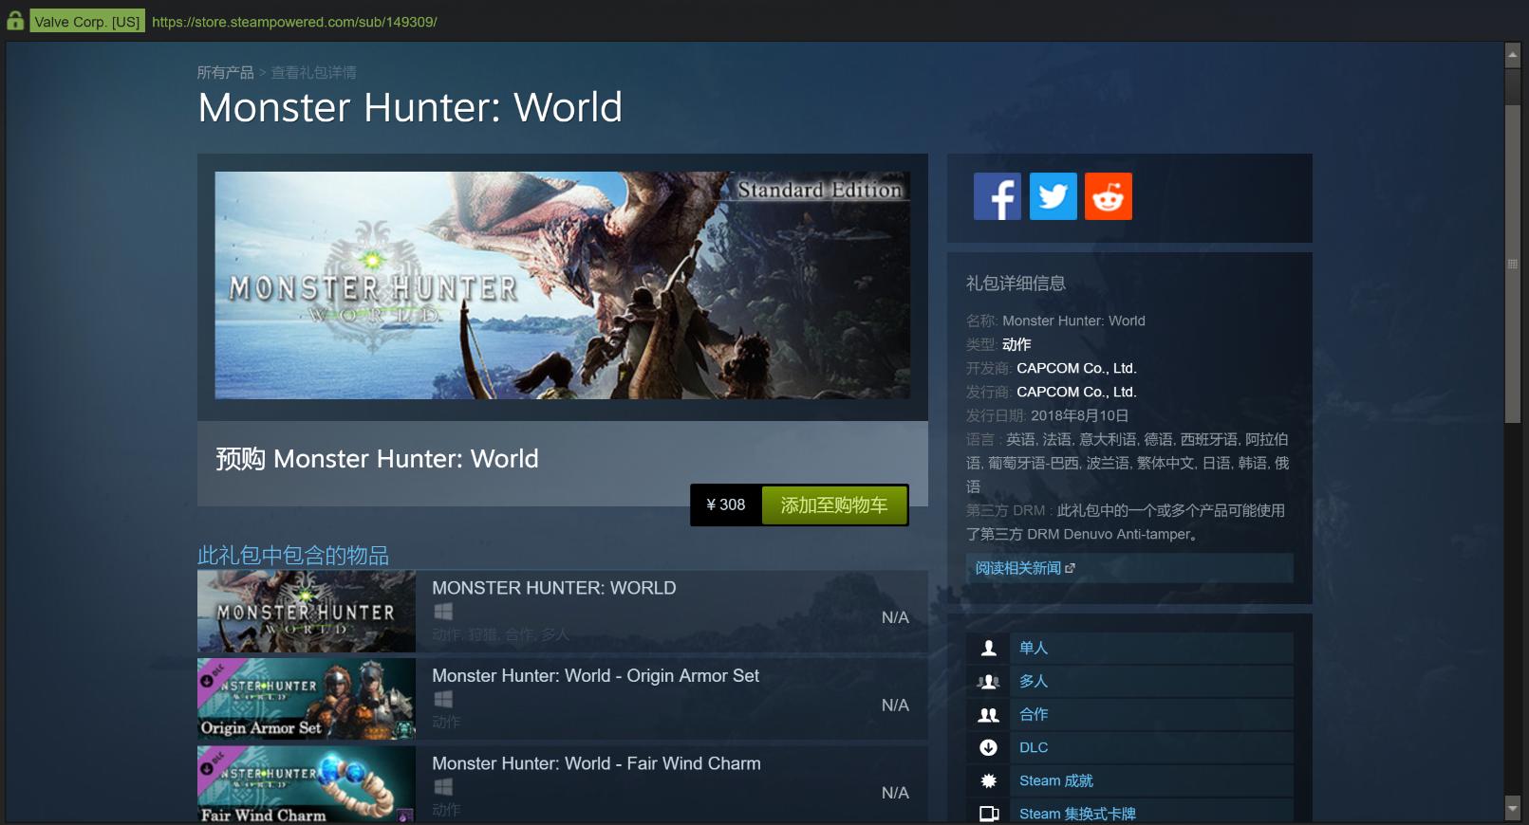Click the ¥ 308 price label
The image size is (1529, 825).
click(x=726, y=505)
